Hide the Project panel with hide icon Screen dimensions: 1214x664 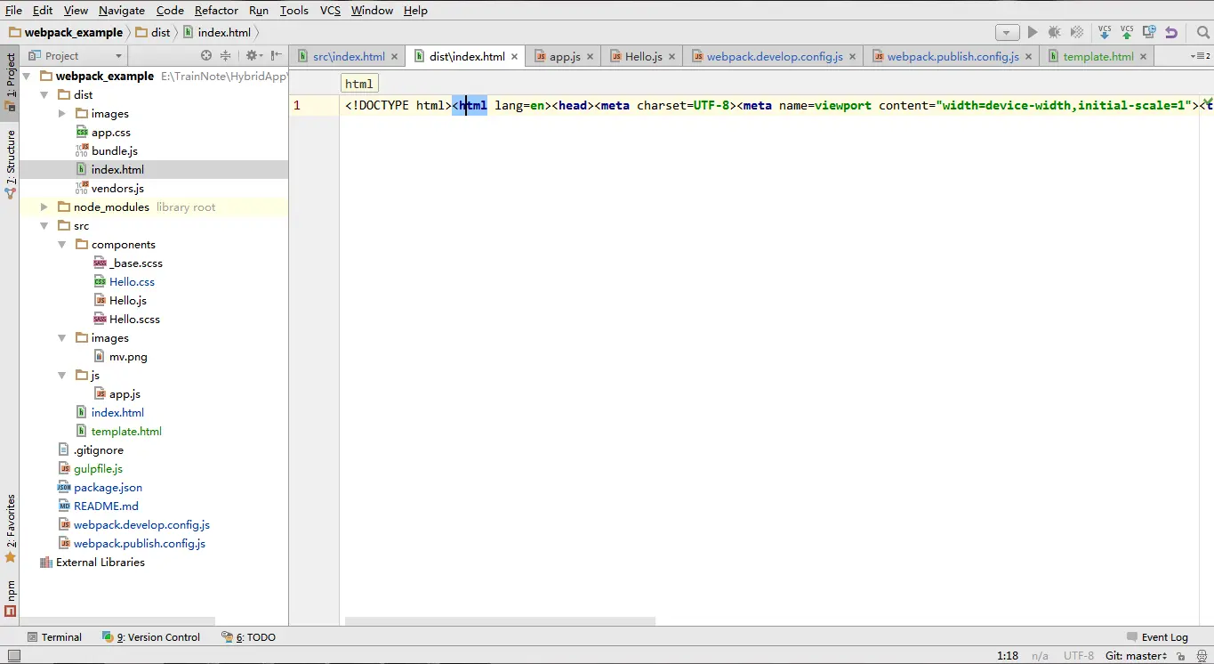click(276, 55)
